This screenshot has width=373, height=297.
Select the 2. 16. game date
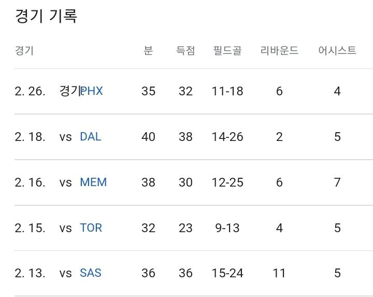[x=30, y=182]
